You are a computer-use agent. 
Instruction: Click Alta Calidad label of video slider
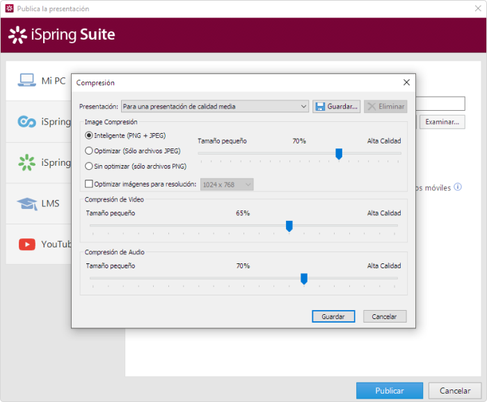384,213
